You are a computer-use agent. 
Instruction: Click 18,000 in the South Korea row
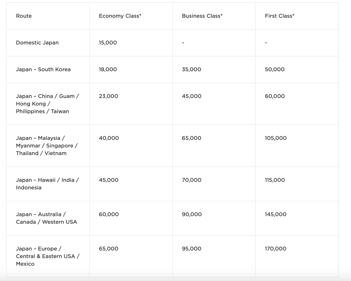(x=108, y=70)
